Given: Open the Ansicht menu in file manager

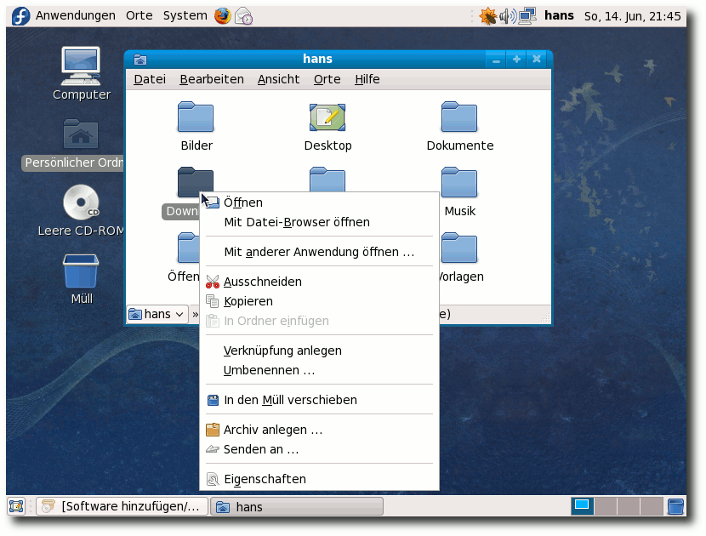Looking at the screenshot, I should (278, 79).
